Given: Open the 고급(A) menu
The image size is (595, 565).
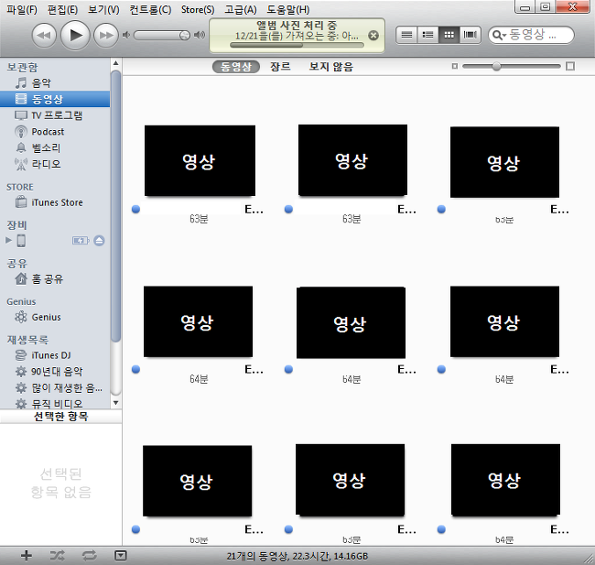Looking at the screenshot, I should (x=241, y=9).
